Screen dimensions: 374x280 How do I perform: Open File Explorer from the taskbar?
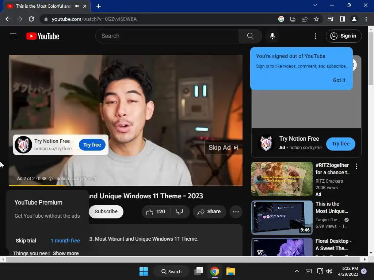231,271
